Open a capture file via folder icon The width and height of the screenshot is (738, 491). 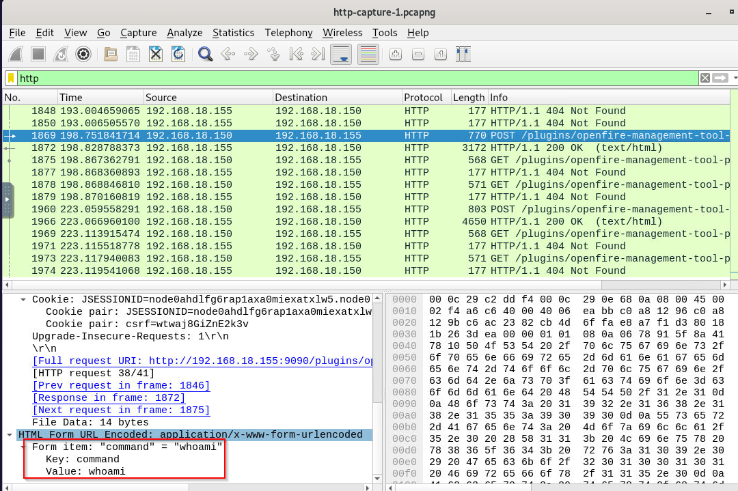110,54
